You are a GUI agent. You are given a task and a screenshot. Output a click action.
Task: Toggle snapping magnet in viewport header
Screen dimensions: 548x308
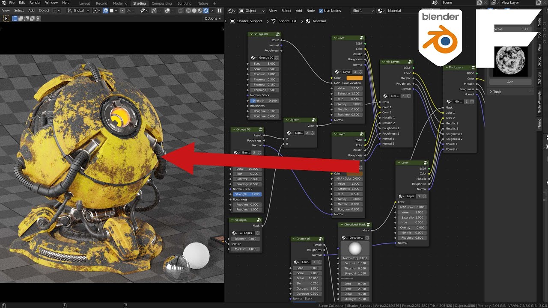105,11
